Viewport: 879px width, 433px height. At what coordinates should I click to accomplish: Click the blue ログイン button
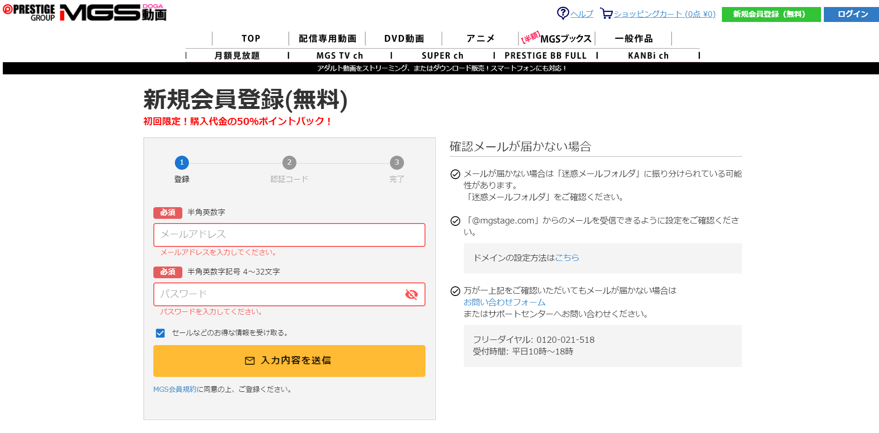tap(851, 14)
